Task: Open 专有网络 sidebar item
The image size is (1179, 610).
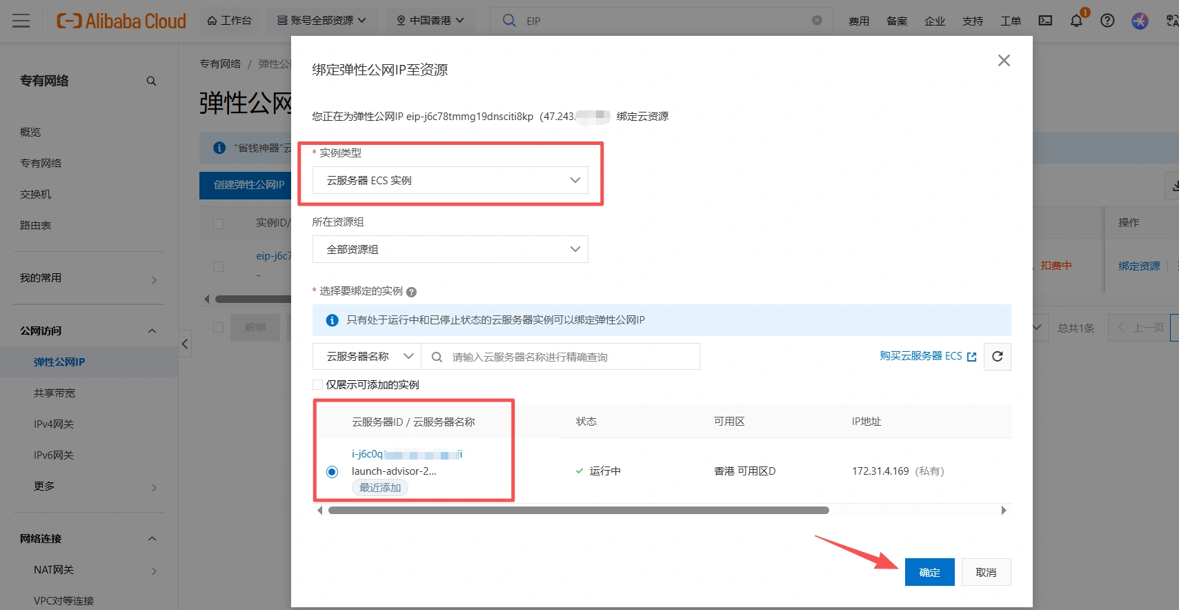Action: click(x=41, y=163)
